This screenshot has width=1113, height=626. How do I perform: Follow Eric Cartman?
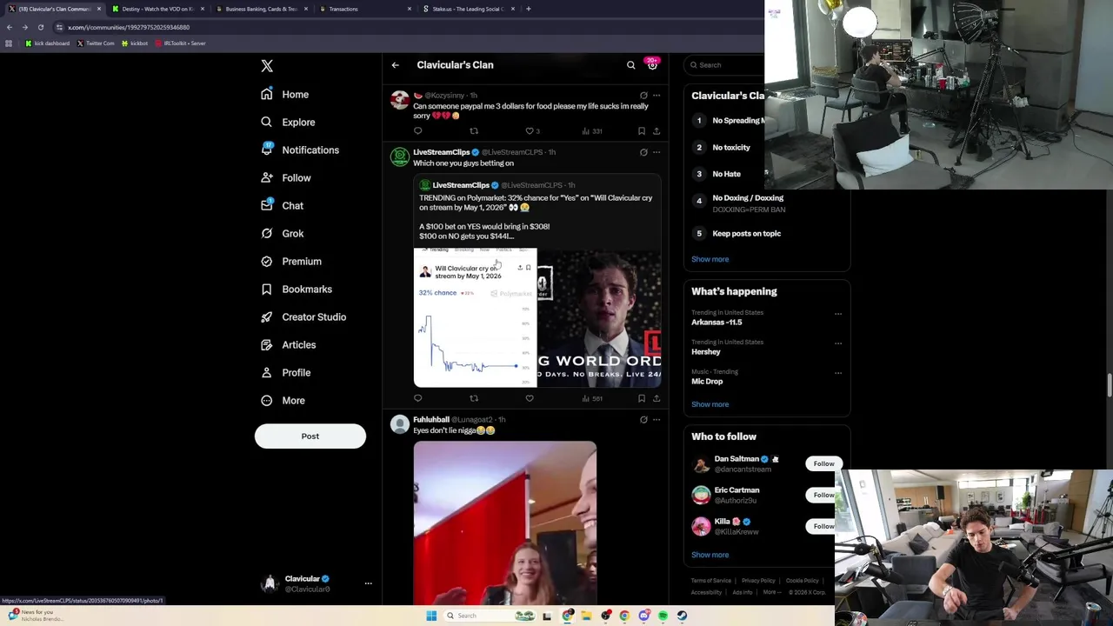823,495
